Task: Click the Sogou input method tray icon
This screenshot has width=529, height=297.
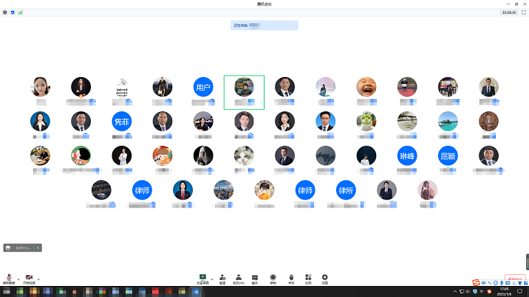Action: tap(475, 283)
